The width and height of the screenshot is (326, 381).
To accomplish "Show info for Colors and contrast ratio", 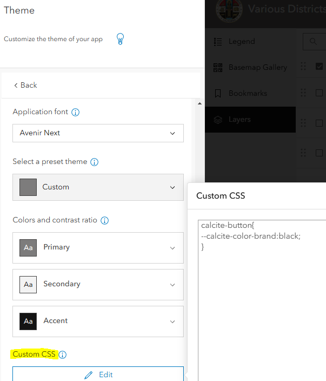I will (x=105, y=221).
